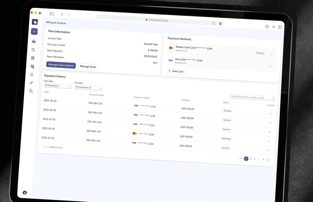Open the help chat bubble icon in sidebar
The image size is (313, 202).
pos(31,91)
